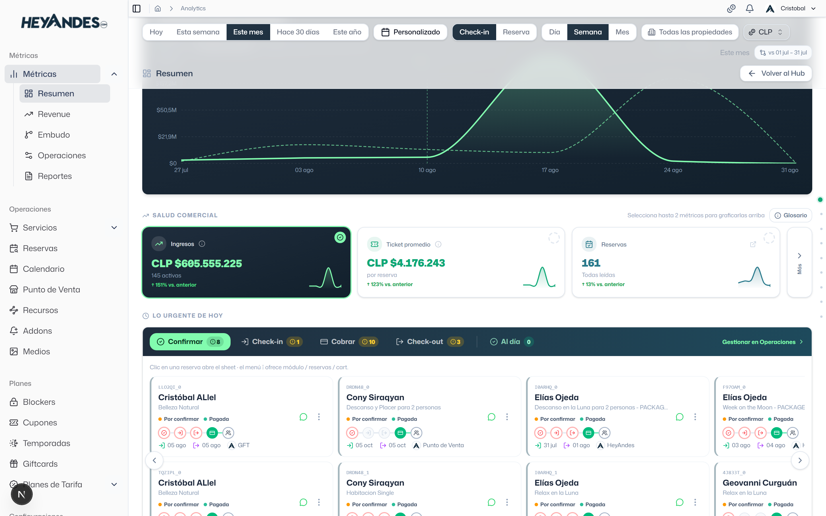
Task: Open Giftcards in sidebar
Action: (x=40, y=464)
